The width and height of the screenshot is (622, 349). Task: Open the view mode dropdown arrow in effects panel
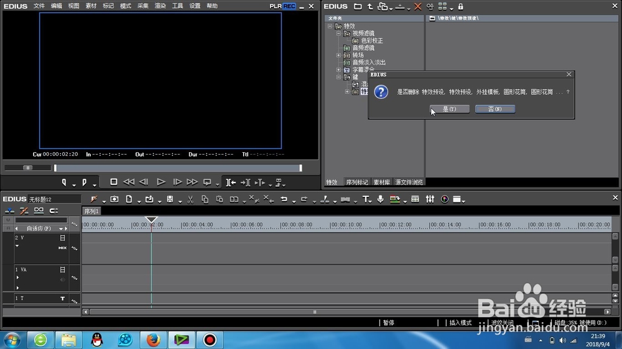click(x=452, y=8)
